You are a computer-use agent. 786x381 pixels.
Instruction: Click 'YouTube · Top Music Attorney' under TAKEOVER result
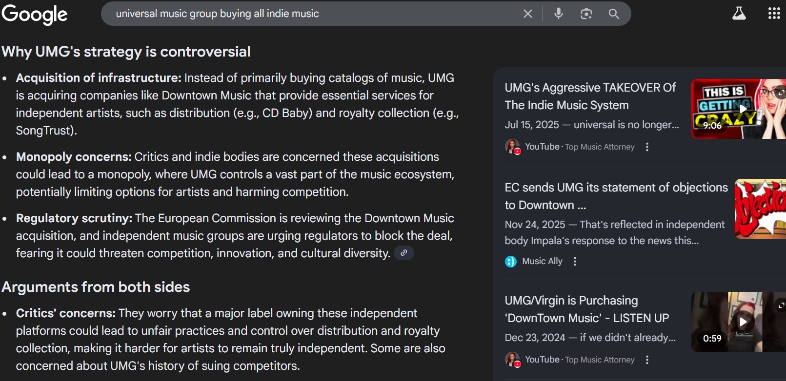click(580, 147)
